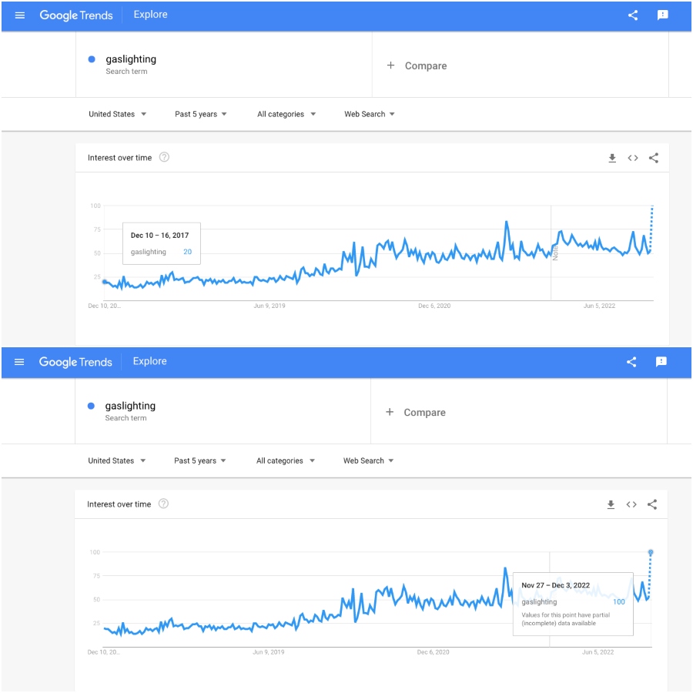Click the top Compare button
Image resolution: width=693 pixels, height=693 pixels.
point(417,66)
